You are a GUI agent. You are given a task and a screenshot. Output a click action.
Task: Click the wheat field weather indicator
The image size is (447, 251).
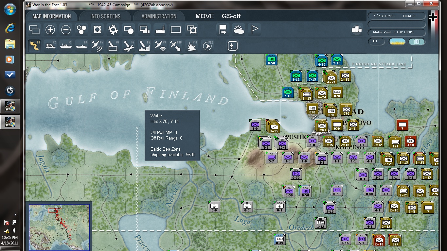[x=397, y=42]
